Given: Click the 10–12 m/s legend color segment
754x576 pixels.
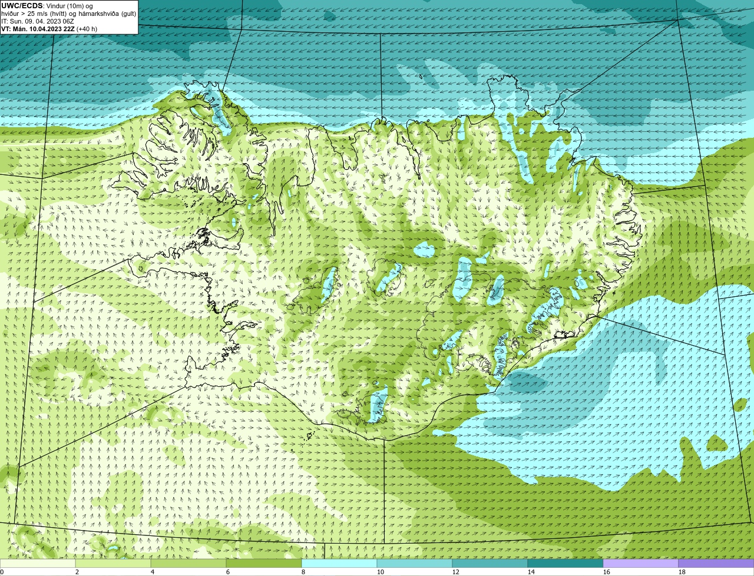Looking at the screenshot, I should (x=415, y=563).
